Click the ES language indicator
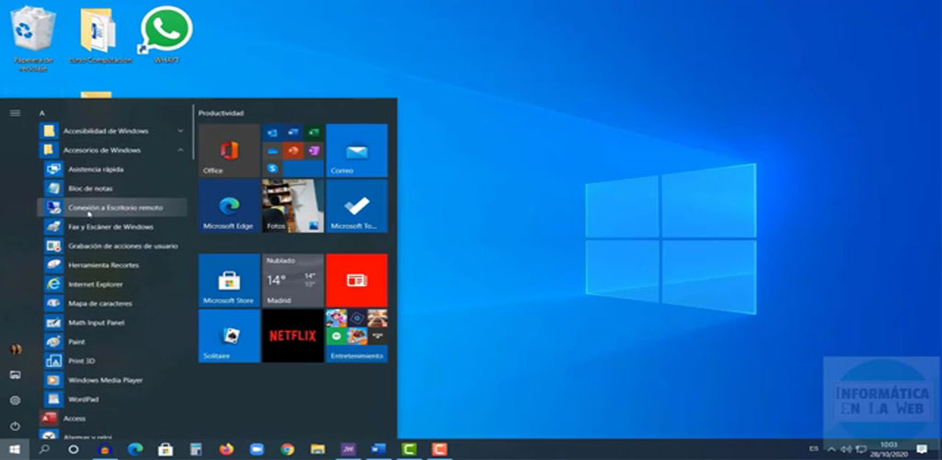942x460 pixels. (814, 449)
